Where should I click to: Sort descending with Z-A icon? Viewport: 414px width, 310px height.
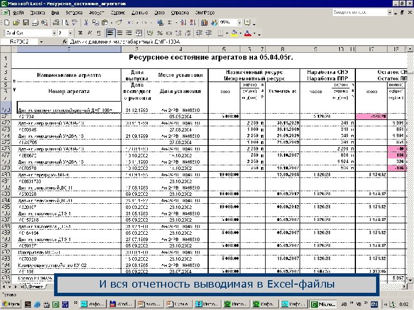tap(192, 22)
